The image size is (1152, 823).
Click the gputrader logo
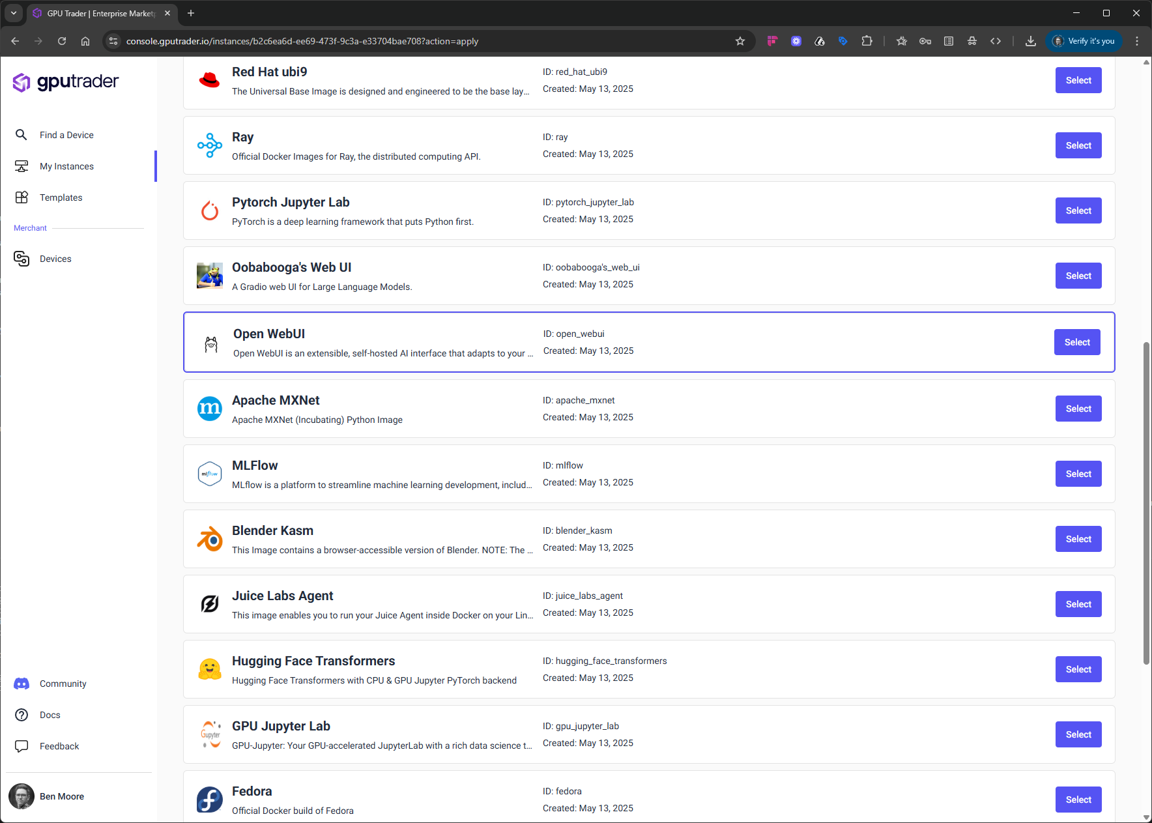coord(66,82)
